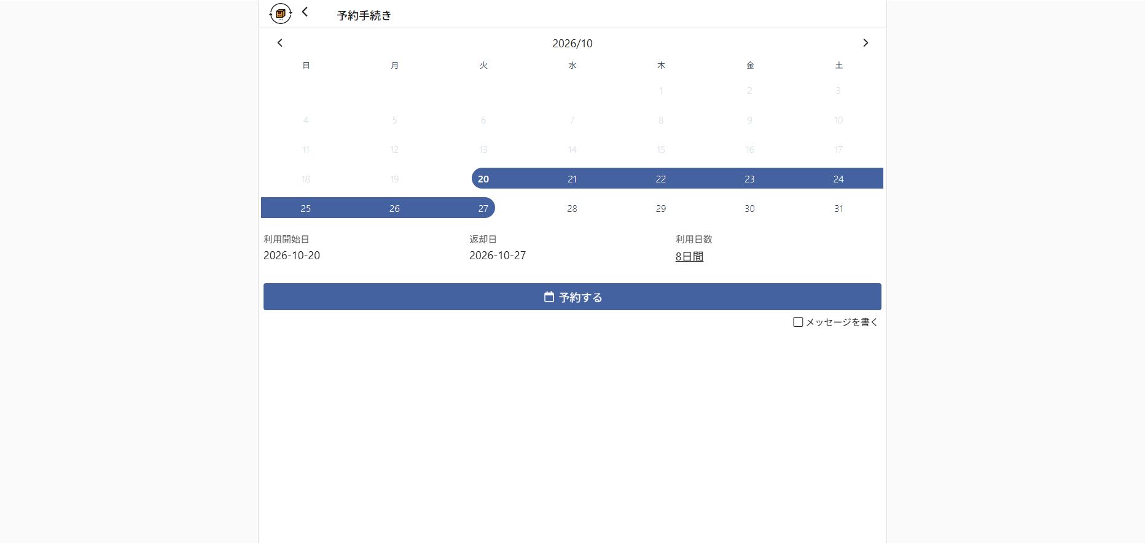
Task: Pick day 28 on the calendar
Action: point(572,208)
